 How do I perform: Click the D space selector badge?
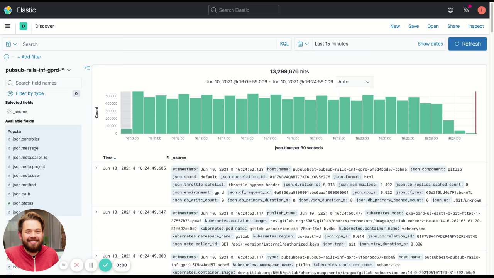coord(24,26)
